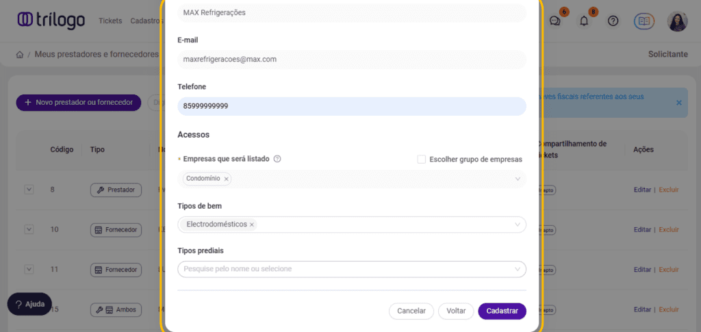Open the user profile avatar
701x332 pixels.
pyautogui.click(x=677, y=21)
